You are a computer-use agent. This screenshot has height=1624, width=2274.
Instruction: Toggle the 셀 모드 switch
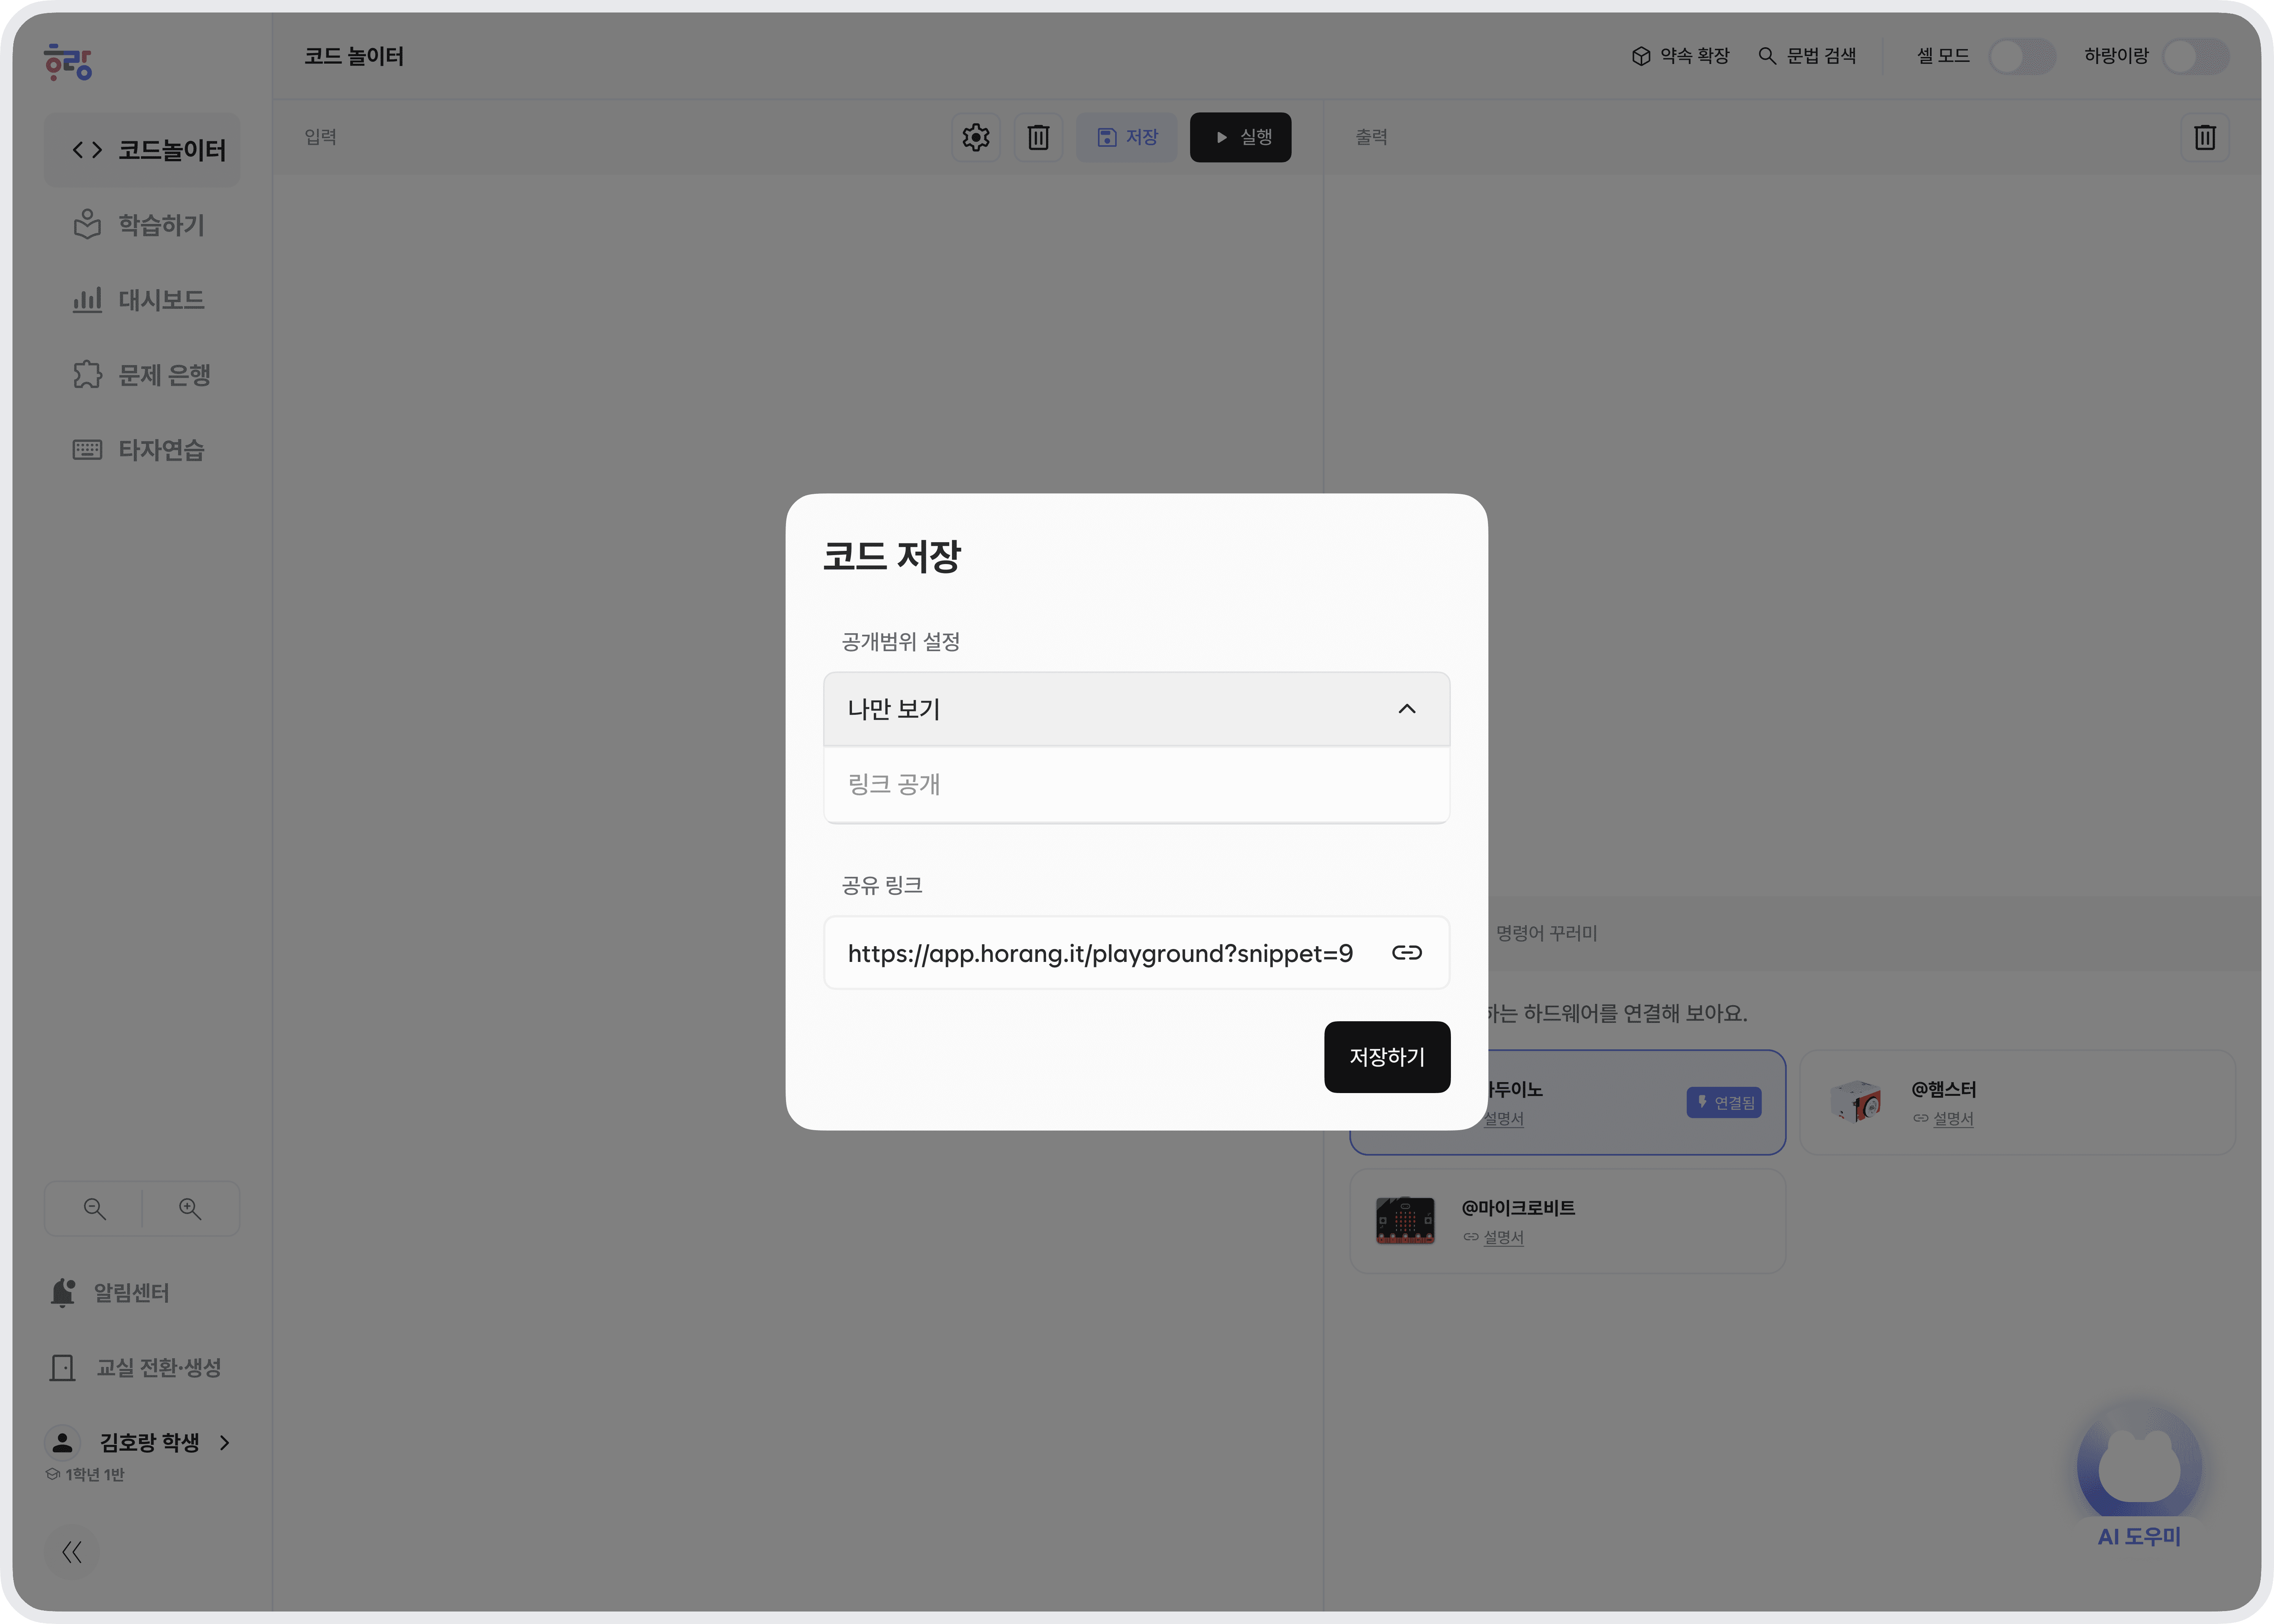[2021, 56]
